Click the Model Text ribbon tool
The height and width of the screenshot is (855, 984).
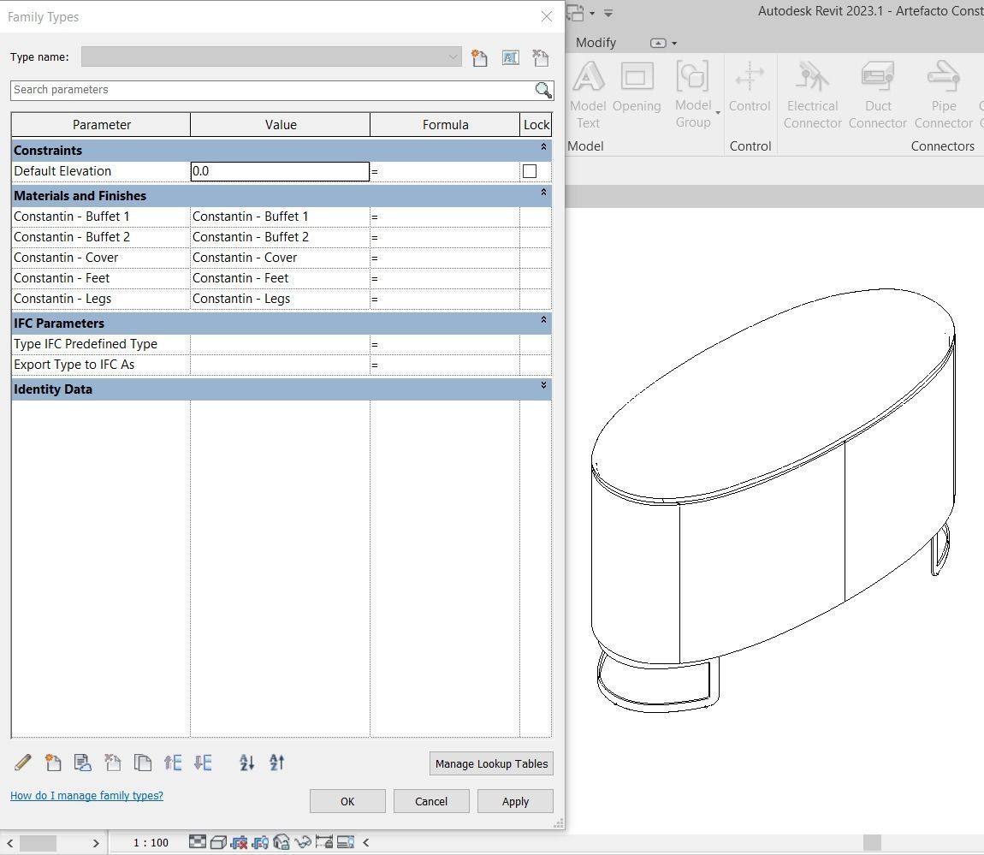[x=588, y=95]
